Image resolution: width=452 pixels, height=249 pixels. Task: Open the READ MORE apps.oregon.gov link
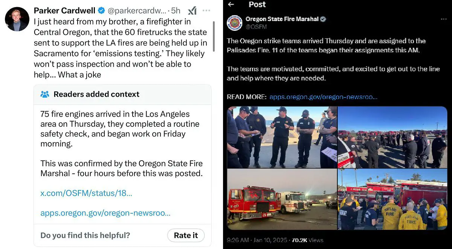[323, 97]
